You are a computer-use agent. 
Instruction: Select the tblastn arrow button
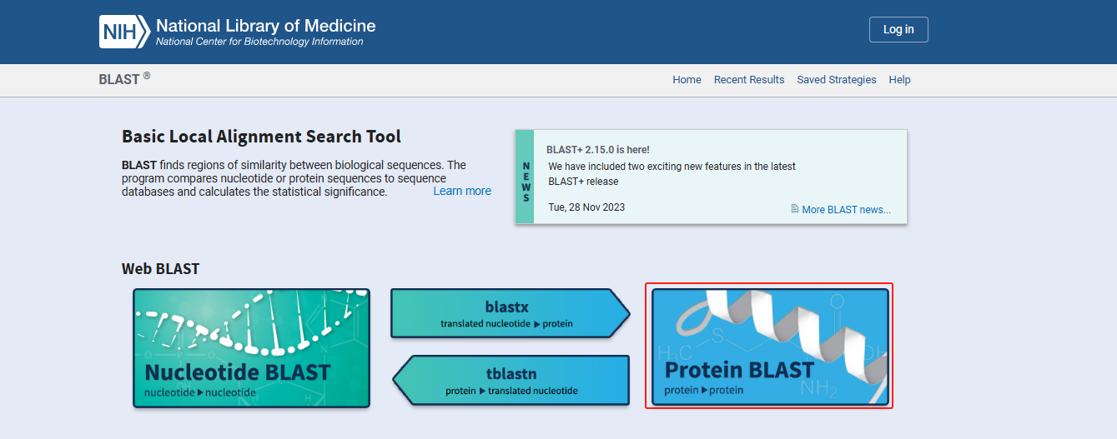(511, 381)
